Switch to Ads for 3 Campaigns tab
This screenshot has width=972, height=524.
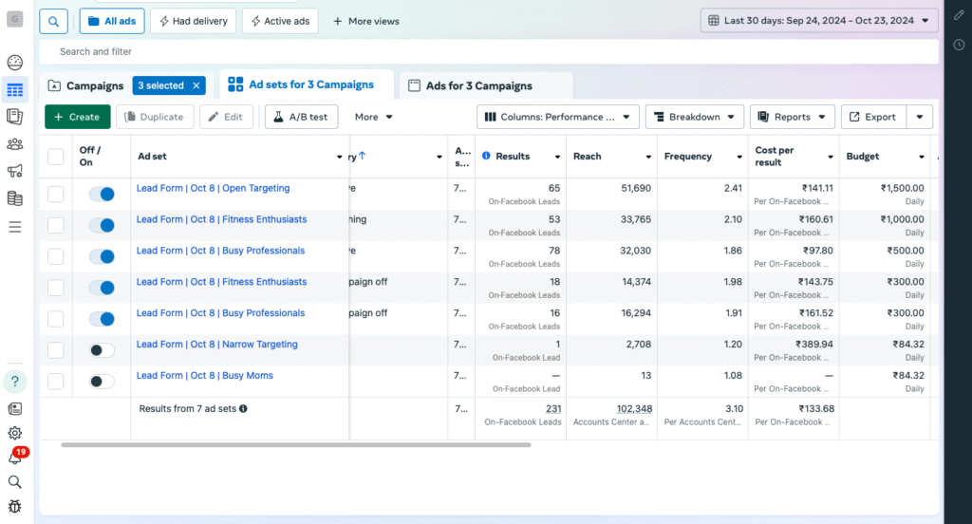[x=478, y=85]
